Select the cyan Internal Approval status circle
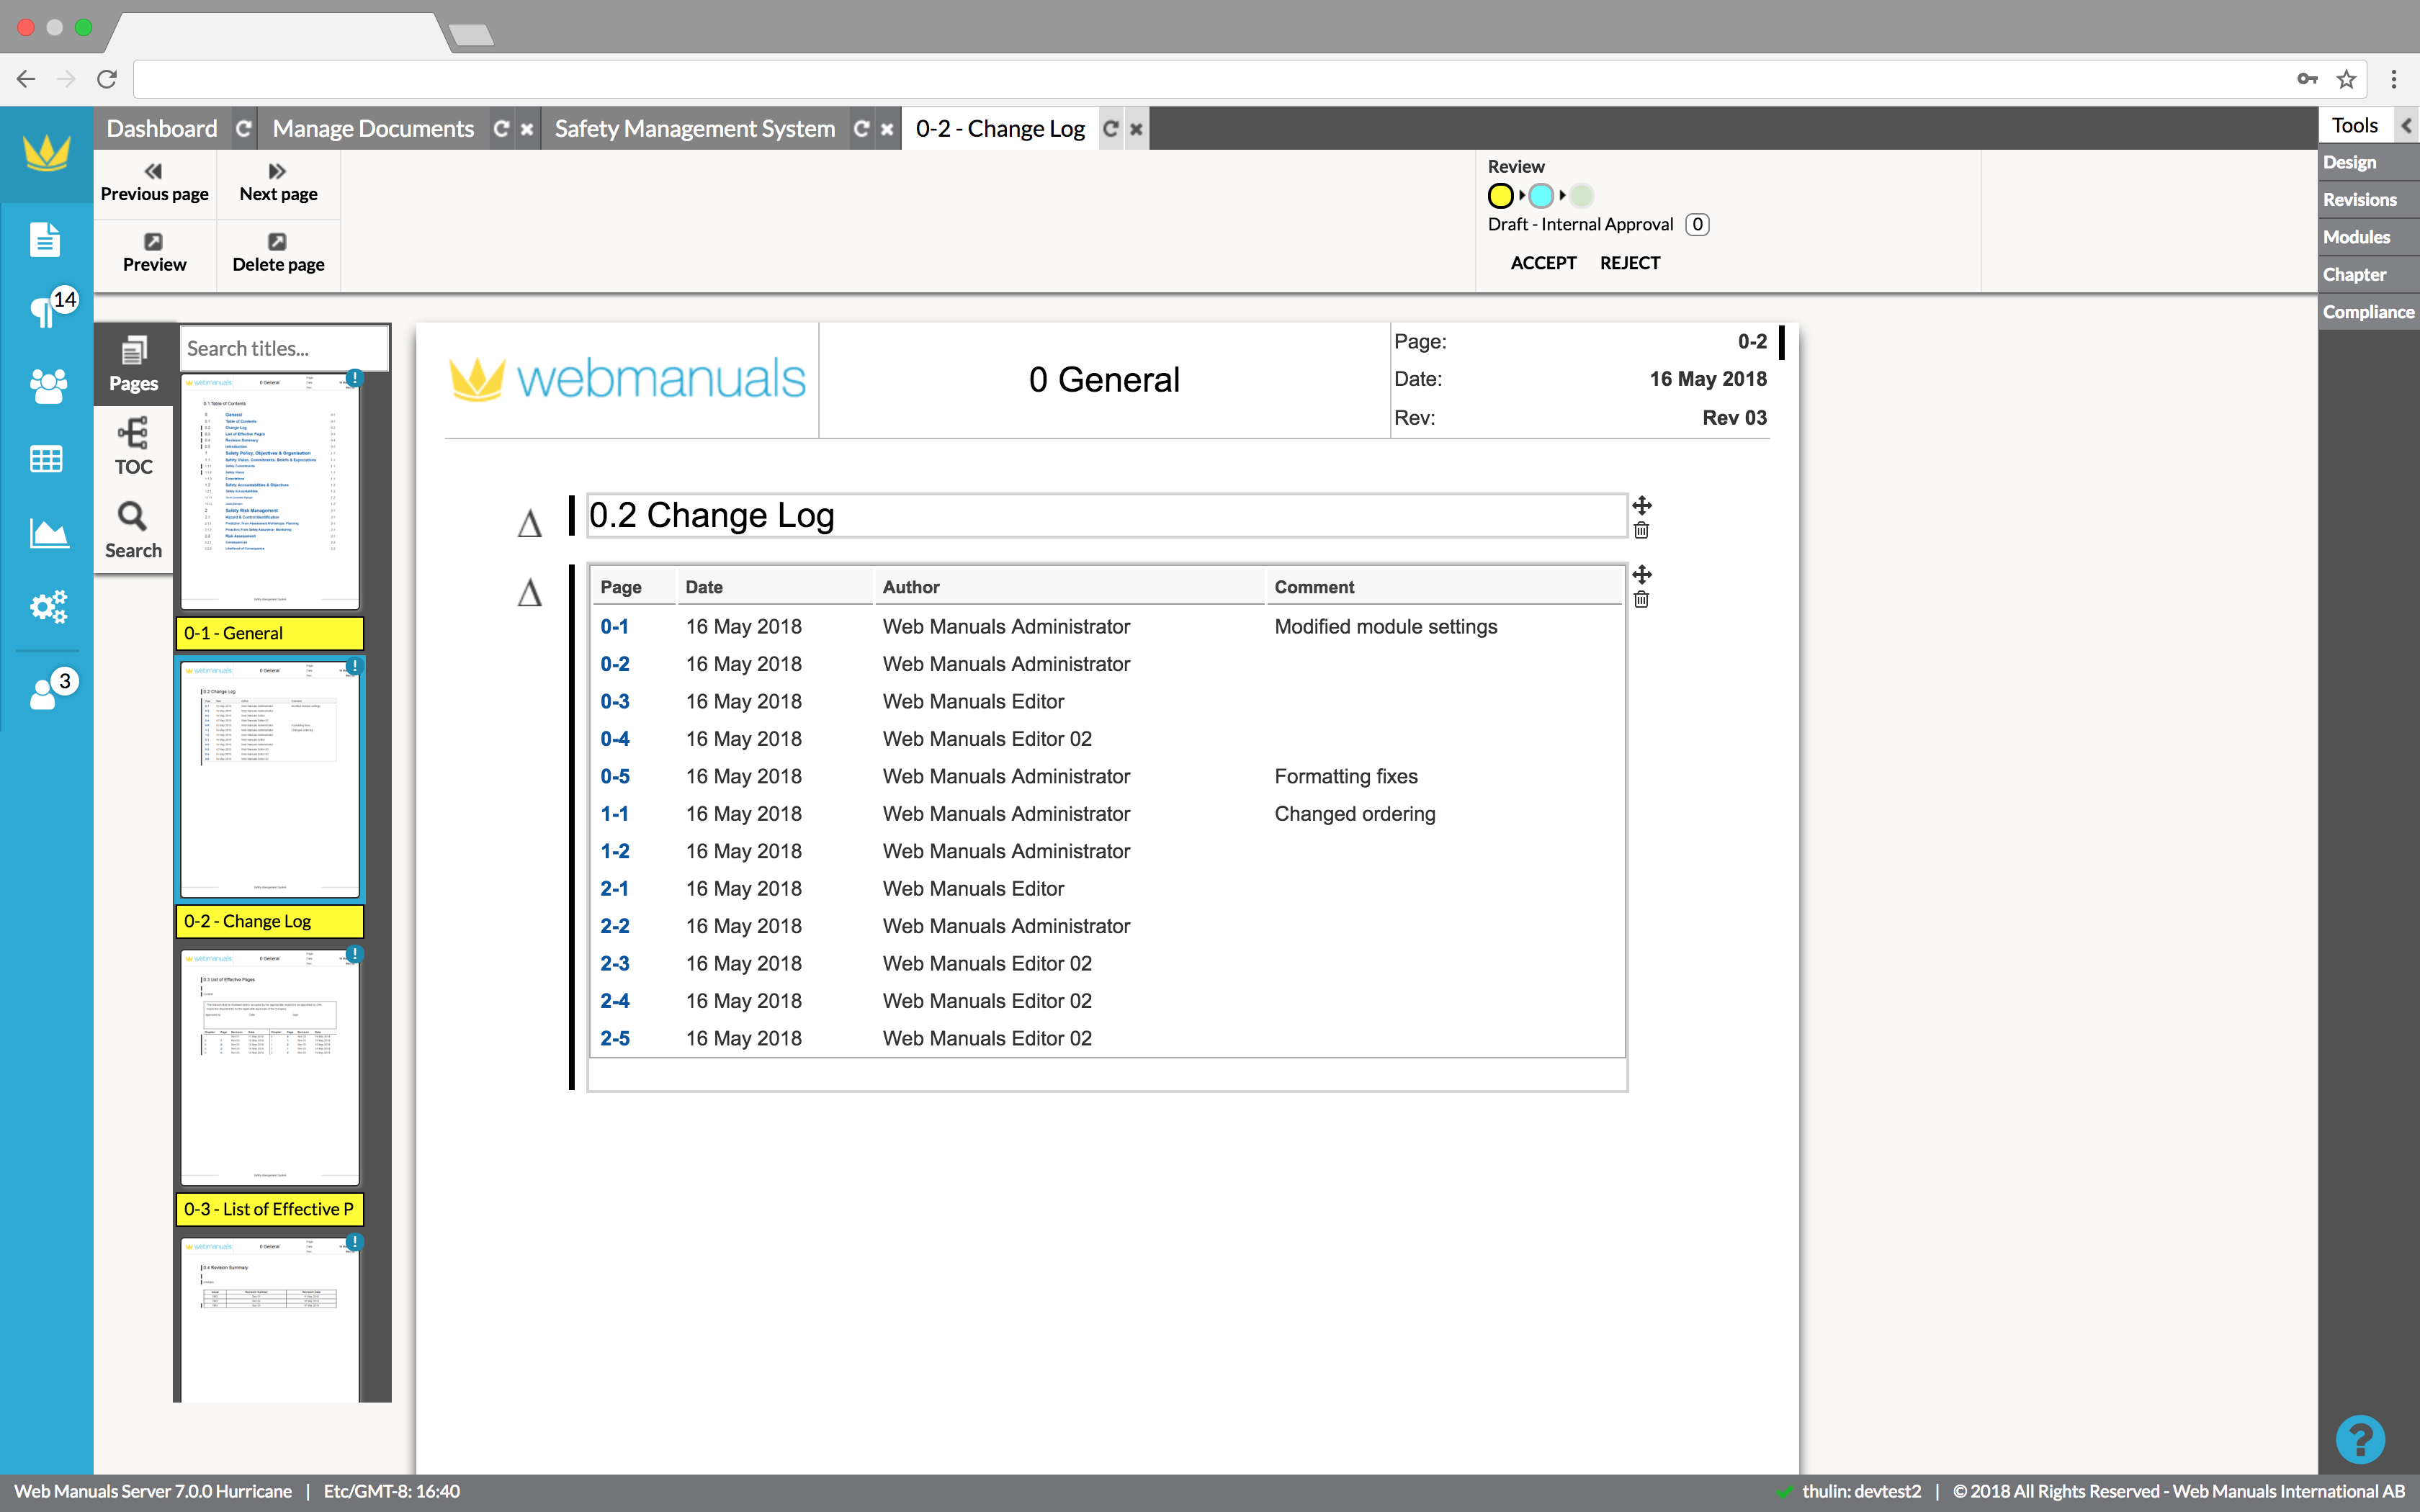2420x1512 pixels. 1541,196
